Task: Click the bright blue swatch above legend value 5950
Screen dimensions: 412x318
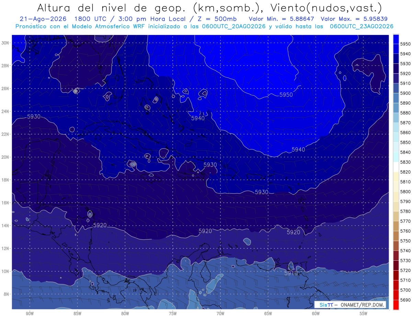Action: 396,39
